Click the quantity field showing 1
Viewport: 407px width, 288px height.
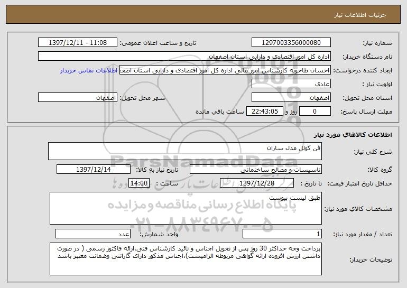[282, 234]
